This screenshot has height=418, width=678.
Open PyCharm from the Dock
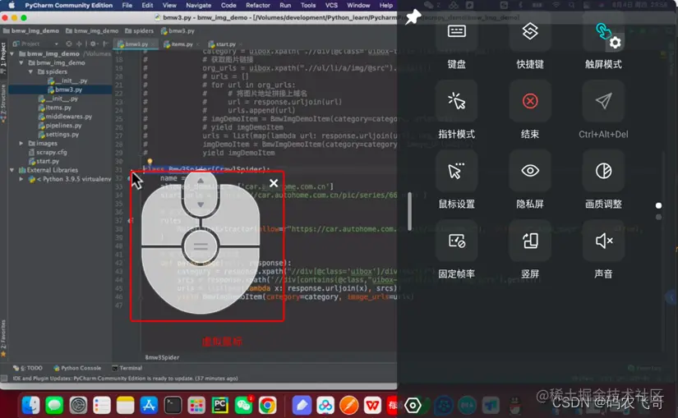pos(219,405)
